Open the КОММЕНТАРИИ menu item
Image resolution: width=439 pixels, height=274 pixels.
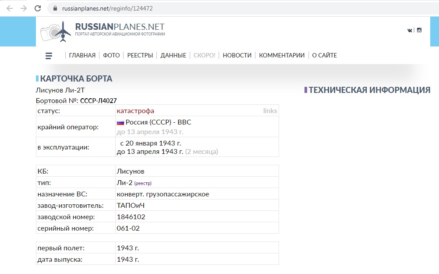(x=282, y=56)
